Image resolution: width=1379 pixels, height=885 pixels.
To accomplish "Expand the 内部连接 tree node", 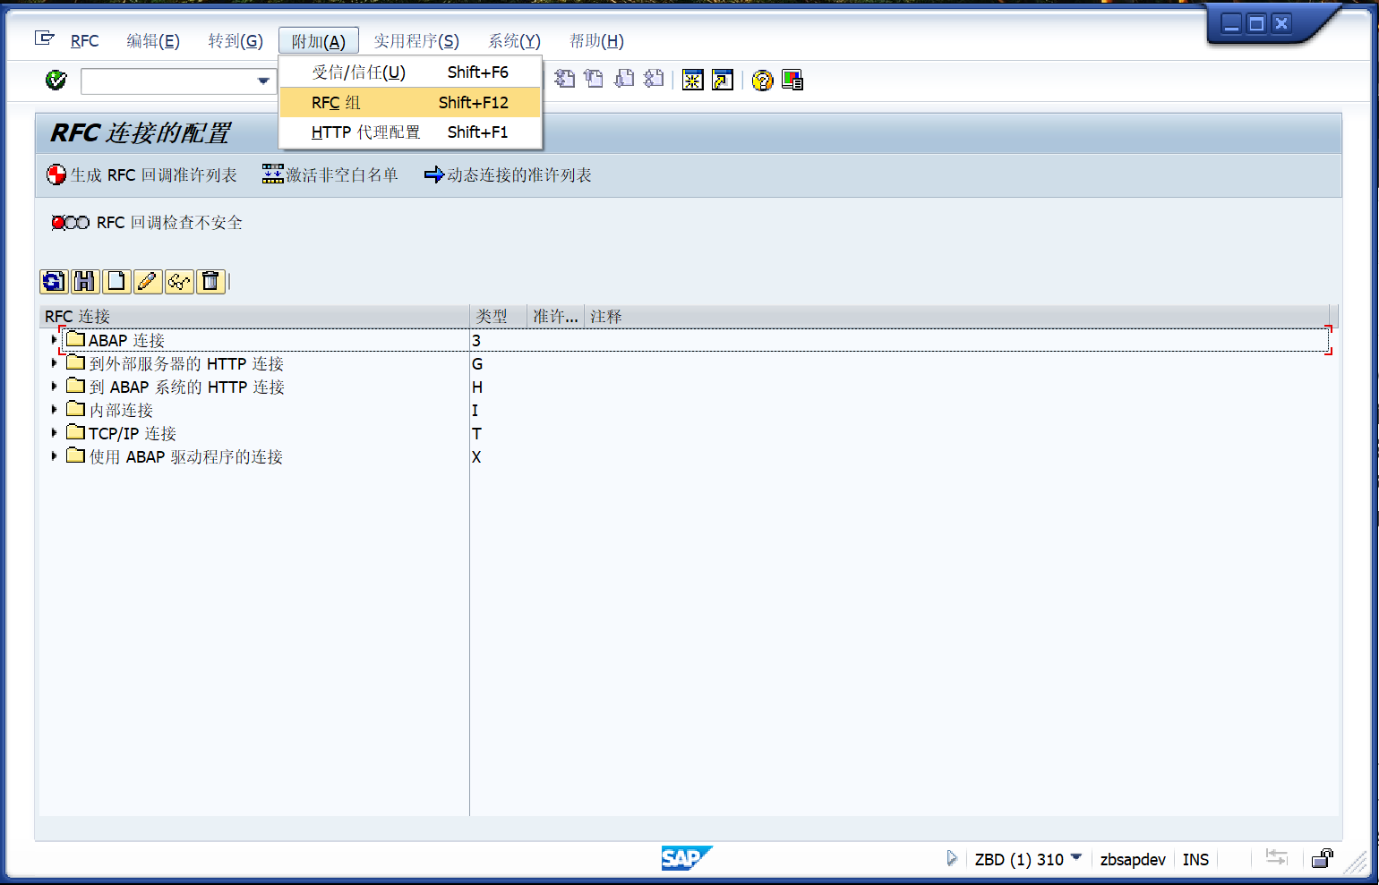I will [55, 410].
